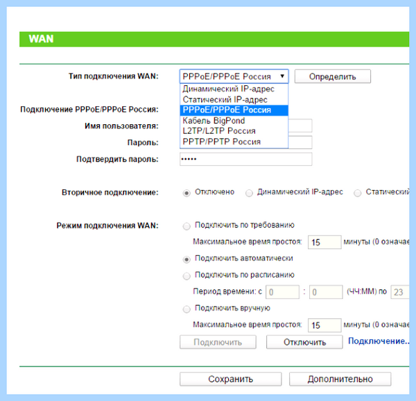Click schedule start hour field
Image resolution: width=416 pixels, height=401 pixels.
[282, 292]
